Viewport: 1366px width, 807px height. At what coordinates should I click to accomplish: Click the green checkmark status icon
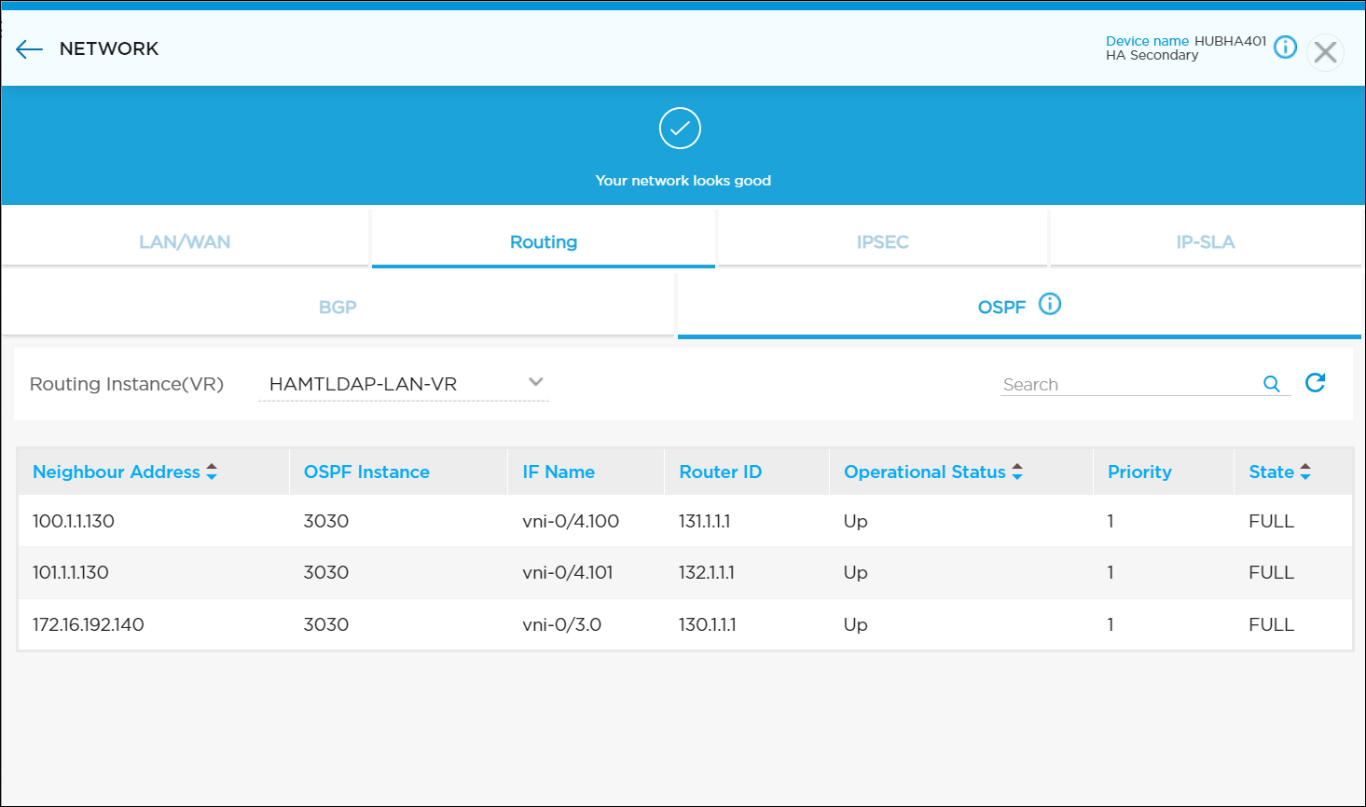(x=681, y=128)
